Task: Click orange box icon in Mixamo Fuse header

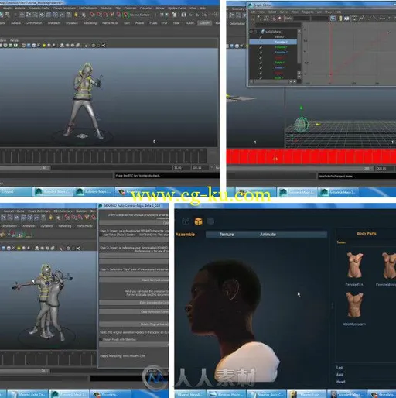Action: coord(198,221)
